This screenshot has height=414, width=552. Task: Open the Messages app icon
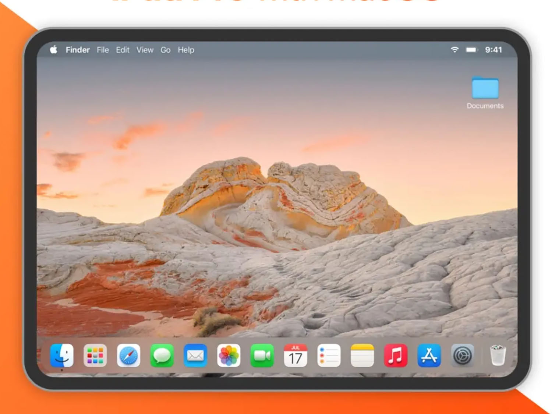pyautogui.click(x=162, y=355)
